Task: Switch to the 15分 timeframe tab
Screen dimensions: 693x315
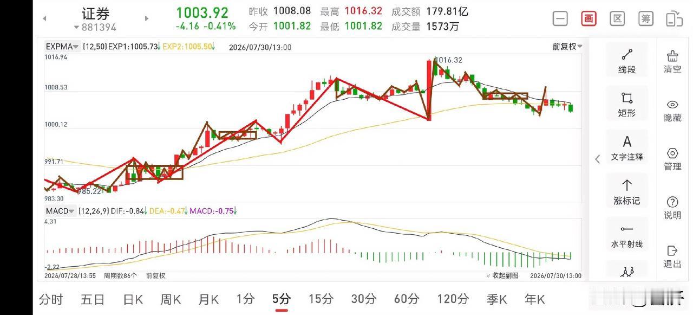Action: [321, 299]
